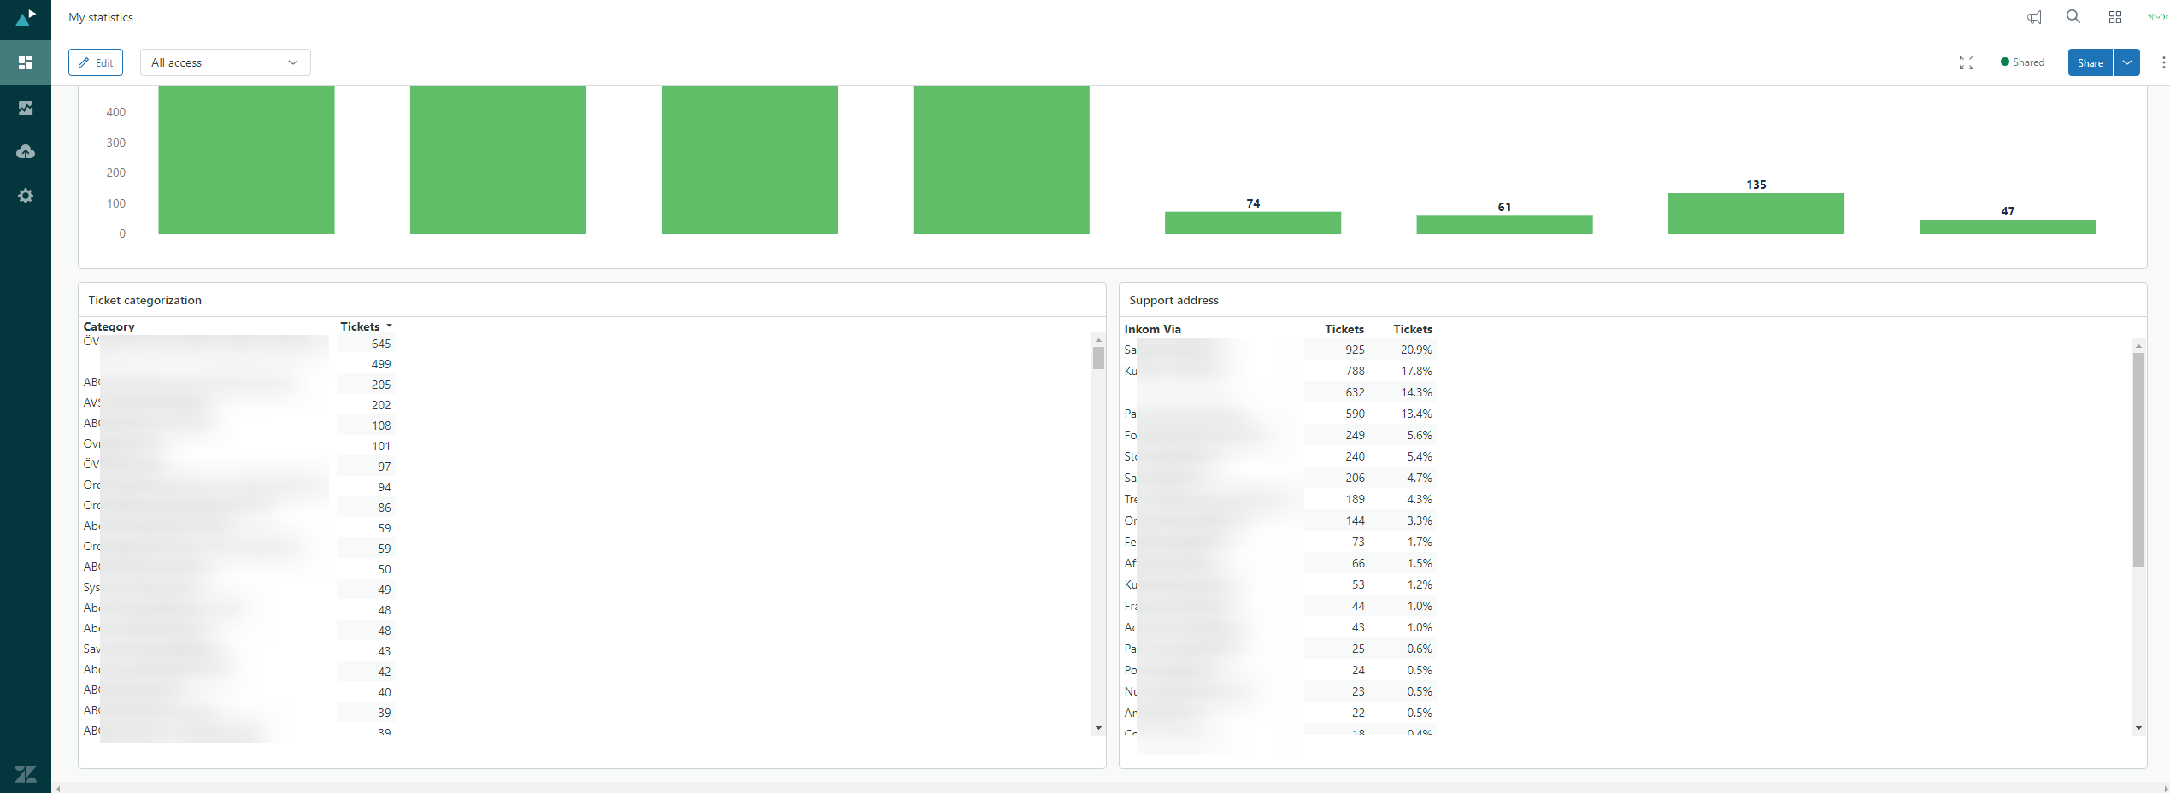The image size is (2170, 793).
Task: Open the Share button dropdown arrow
Action: tap(2127, 62)
